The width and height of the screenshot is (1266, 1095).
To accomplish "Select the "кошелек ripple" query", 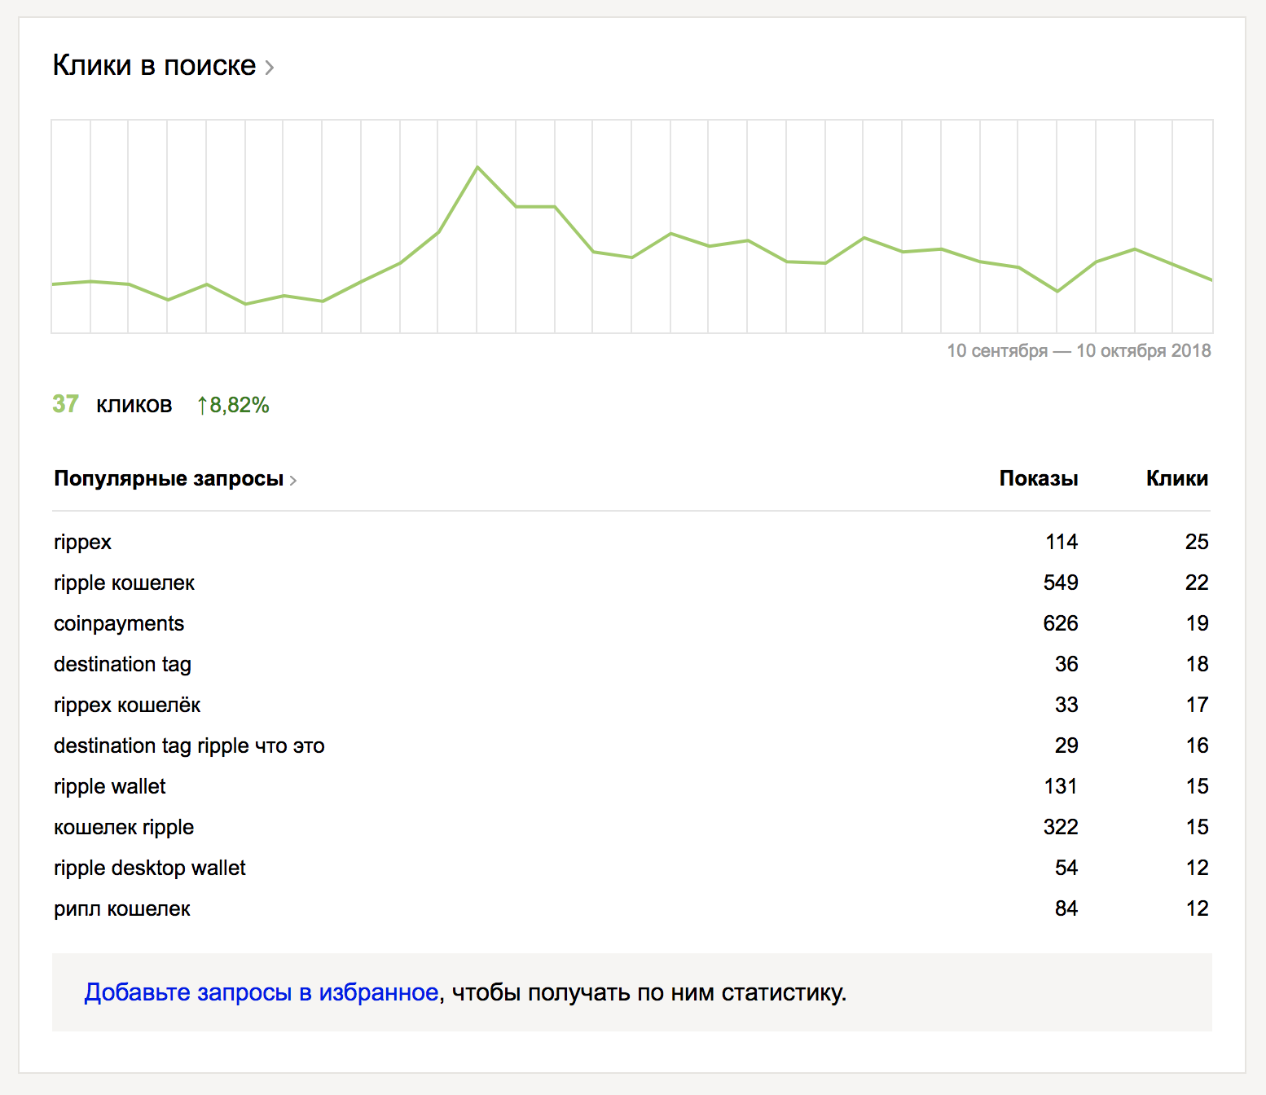I will click(x=124, y=827).
